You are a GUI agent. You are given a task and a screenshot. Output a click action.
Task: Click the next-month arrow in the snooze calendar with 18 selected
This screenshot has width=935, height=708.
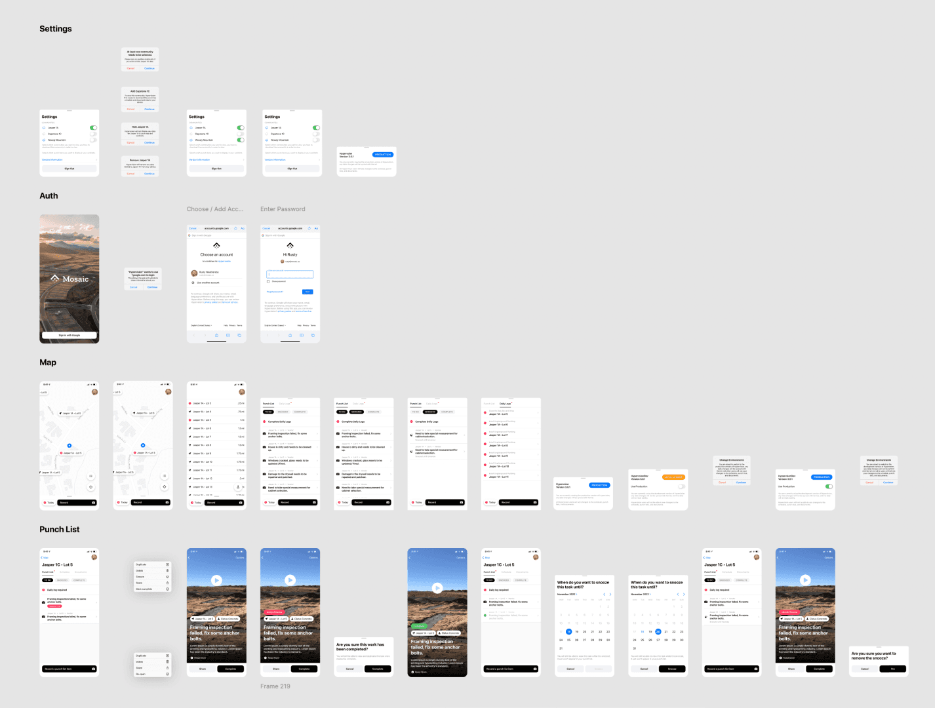pos(610,595)
